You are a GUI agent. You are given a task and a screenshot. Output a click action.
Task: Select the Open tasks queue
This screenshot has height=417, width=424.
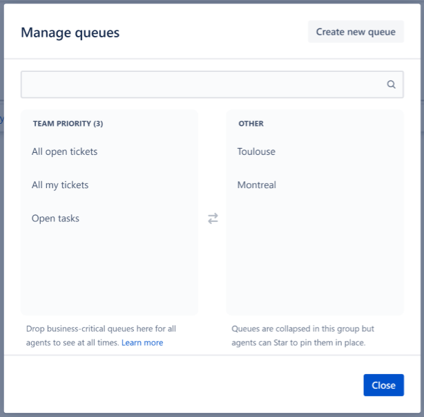click(x=55, y=219)
